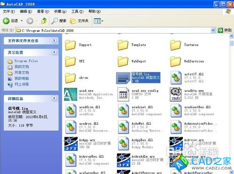Click the Up folder toolbar icon

44,21
